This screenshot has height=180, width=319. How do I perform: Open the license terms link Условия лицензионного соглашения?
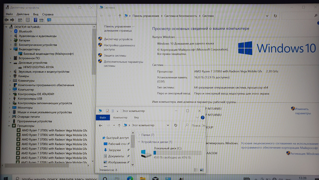point(279,145)
